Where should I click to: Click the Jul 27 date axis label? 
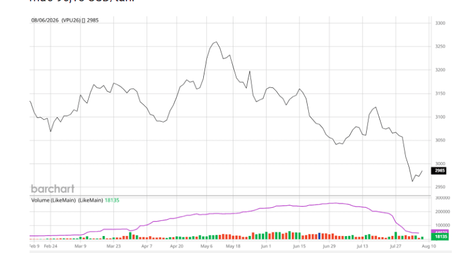point(395,246)
